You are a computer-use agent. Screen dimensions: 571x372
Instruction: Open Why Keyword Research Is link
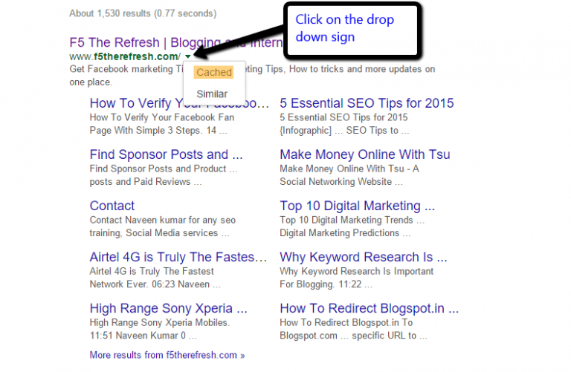pos(363,257)
